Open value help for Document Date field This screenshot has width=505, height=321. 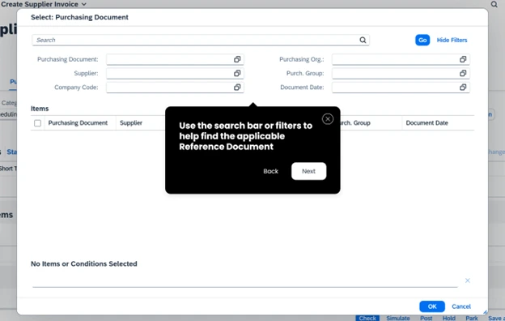(463, 87)
